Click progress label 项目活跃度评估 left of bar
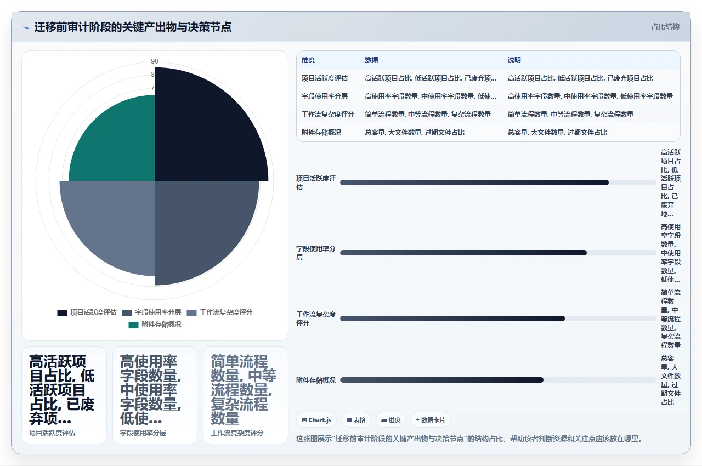 click(x=316, y=183)
